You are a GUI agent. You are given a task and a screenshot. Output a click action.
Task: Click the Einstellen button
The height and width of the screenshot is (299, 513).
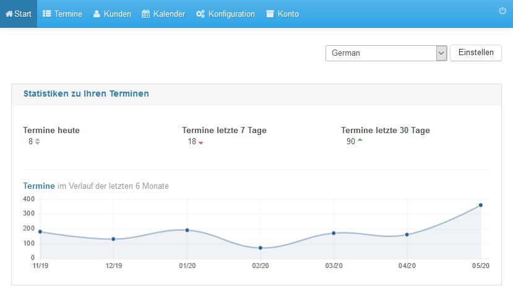tap(476, 53)
